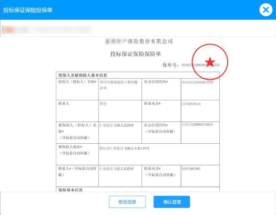This screenshot has height=215, width=276.
Task: Select the address text ending 正大街118号
Action: point(124,149)
